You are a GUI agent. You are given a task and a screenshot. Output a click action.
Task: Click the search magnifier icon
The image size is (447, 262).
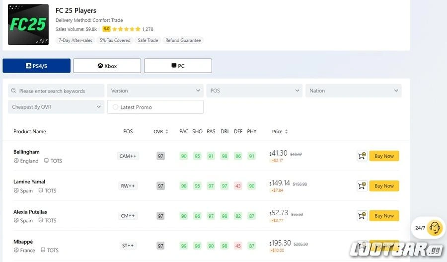(x=14, y=91)
